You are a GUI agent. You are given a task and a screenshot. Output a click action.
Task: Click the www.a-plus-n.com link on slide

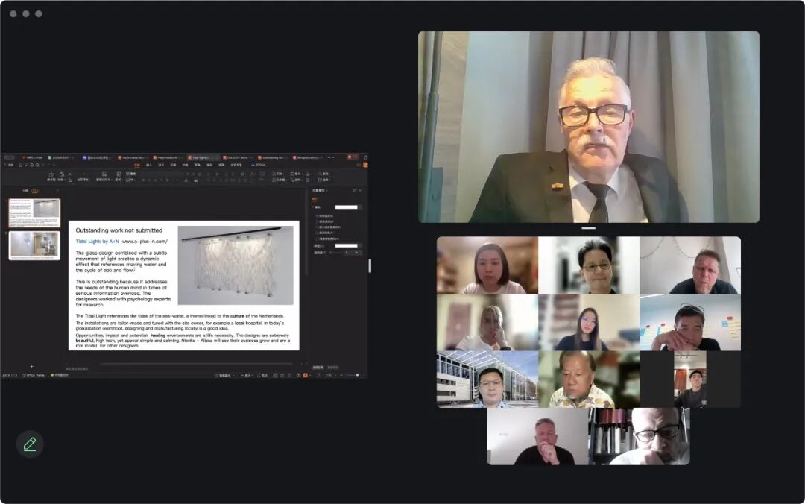145,241
